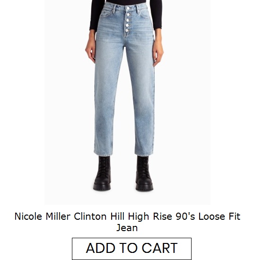
Task: Click the right black combat boot in photo
Action: pos(144,174)
